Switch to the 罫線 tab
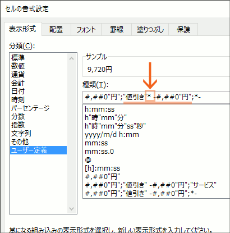Image resolution: width=230 pixels, height=233 pixels. click(117, 30)
